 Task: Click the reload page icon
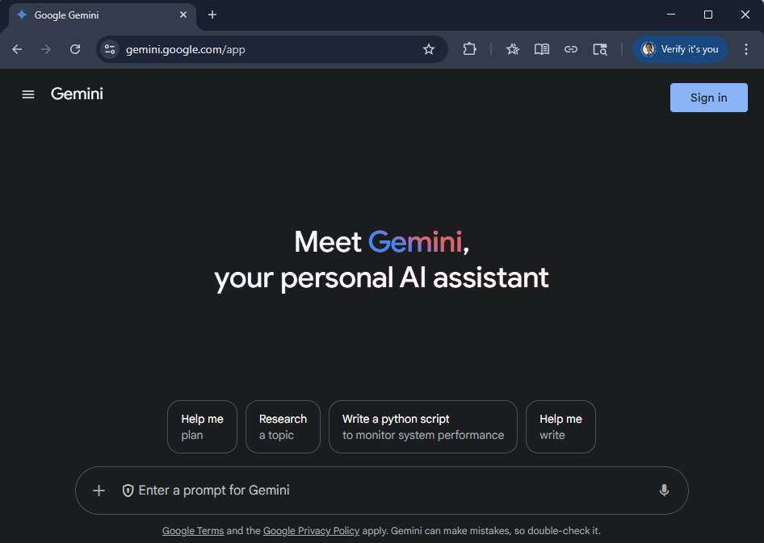click(x=75, y=49)
